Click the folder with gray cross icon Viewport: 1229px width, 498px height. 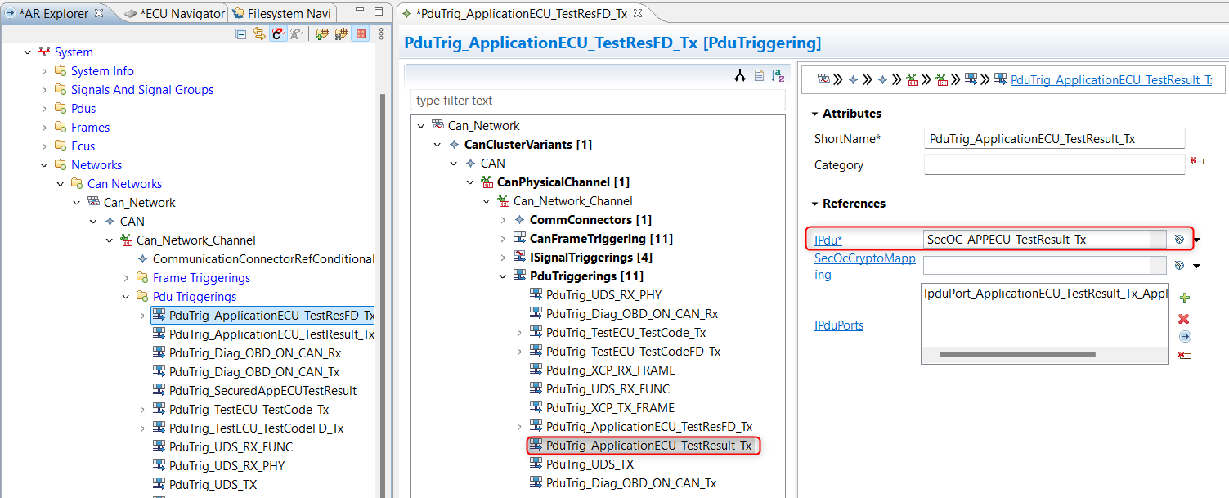(x=341, y=34)
